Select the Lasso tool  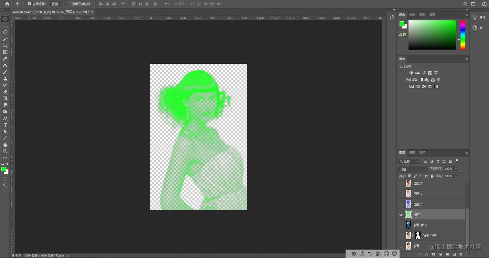click(5, 32)
